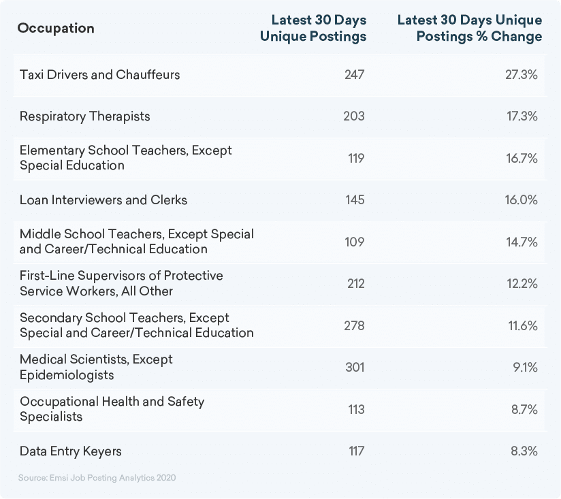Screen dimensions: 561x499
Task: Click the Unique Postings % Change header
Action: point(470,28)
